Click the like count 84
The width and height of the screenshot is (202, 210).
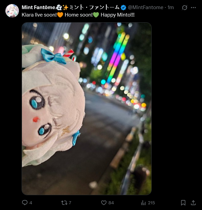click(111, 203)
